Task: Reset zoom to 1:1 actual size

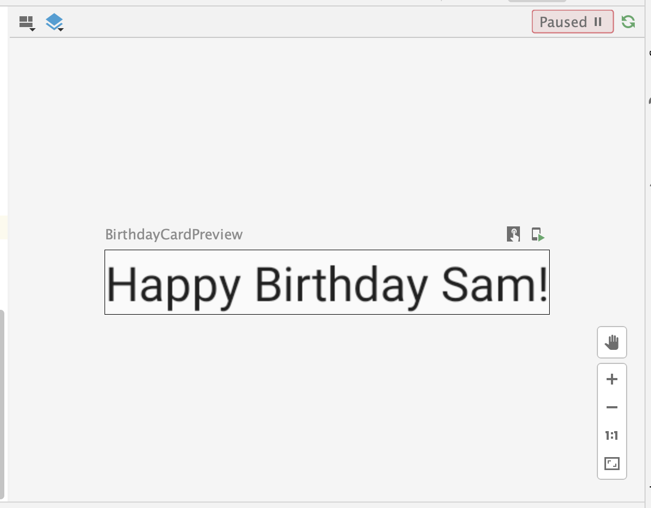Action: click(612, 435)
